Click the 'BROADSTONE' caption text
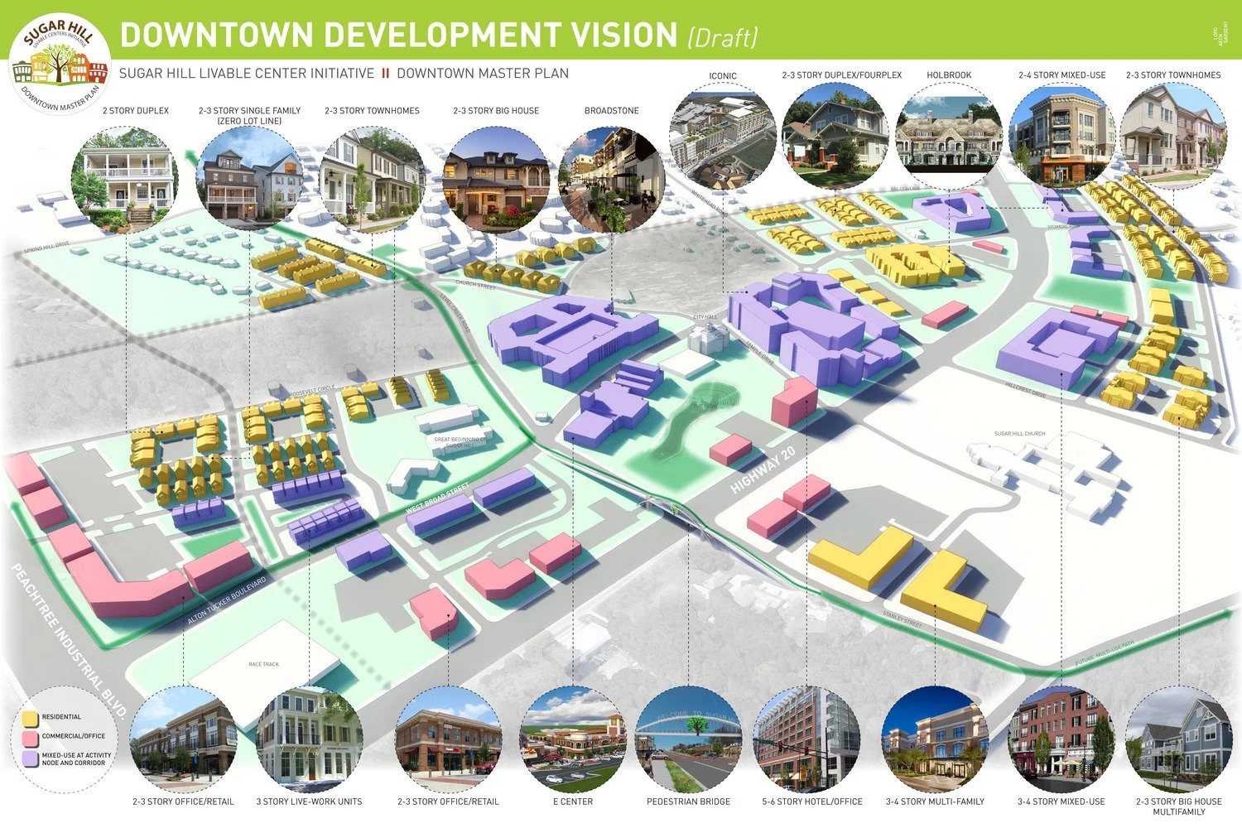 612,110
